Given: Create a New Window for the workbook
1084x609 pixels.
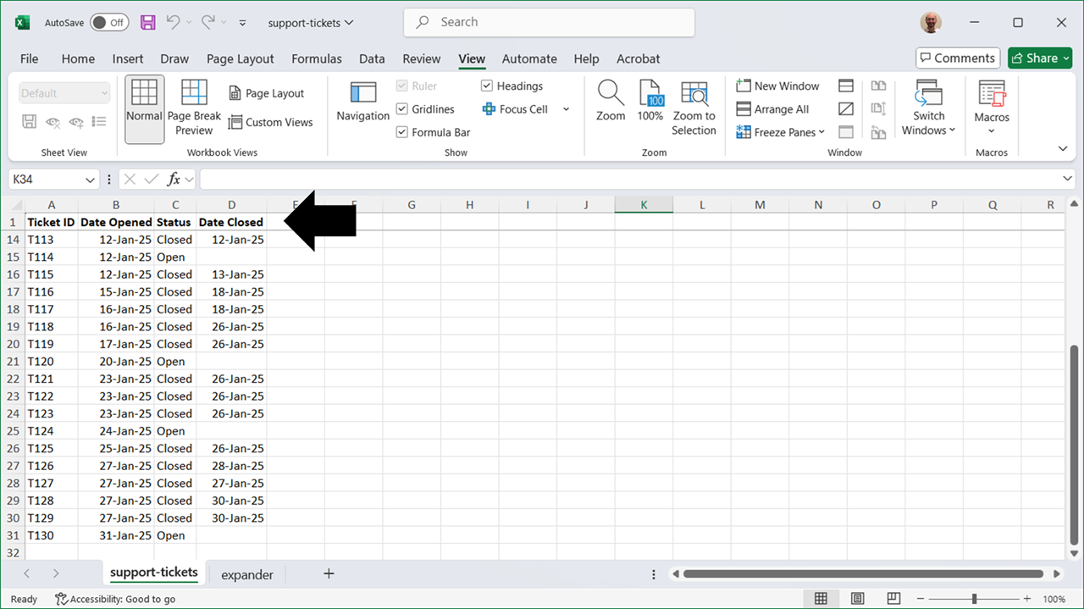Looking at the screenshot, I should point(777,86).
